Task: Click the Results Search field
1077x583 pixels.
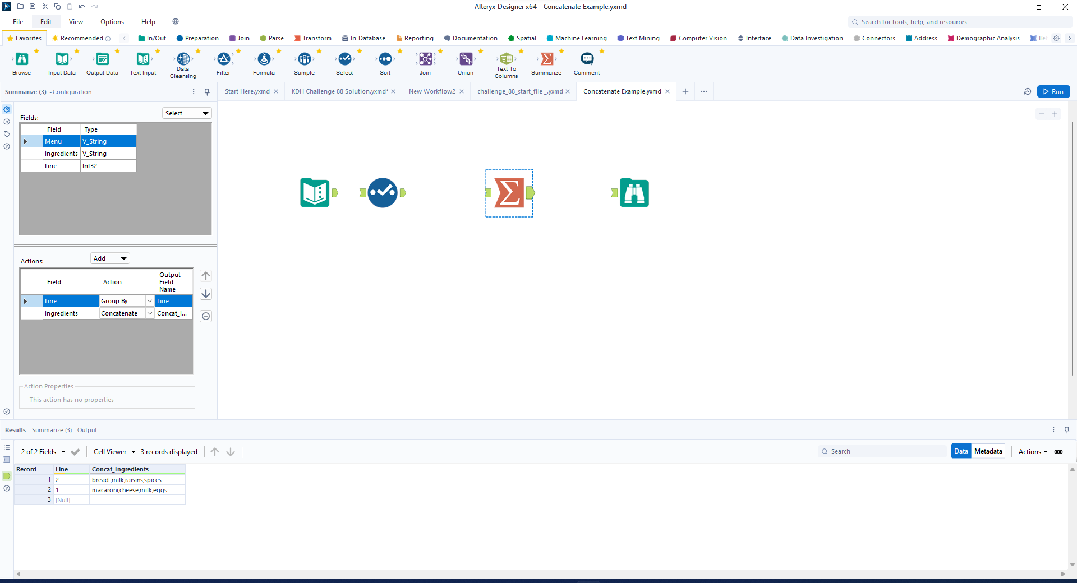Action: pos(882,451)
